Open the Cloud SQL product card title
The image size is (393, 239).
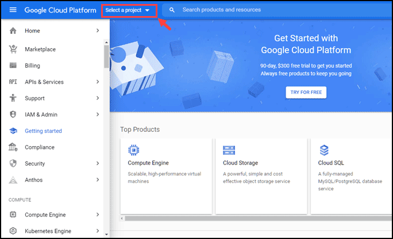click(x=331, y=163)
